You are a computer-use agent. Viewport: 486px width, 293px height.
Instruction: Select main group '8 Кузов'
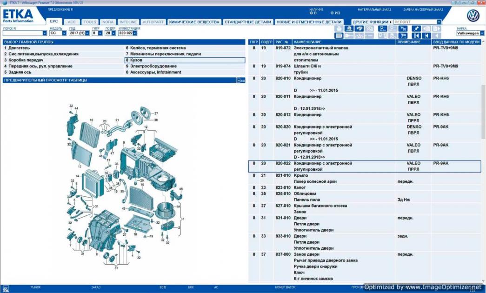(x=185, y=60)
